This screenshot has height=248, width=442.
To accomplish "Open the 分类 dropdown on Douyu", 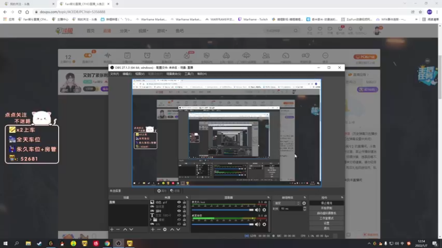I will tap(125, 31).
